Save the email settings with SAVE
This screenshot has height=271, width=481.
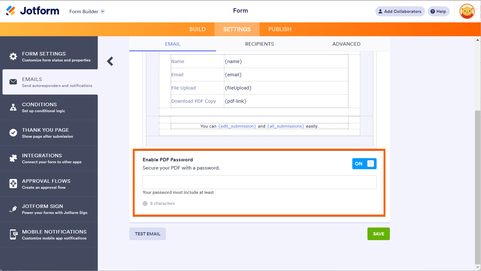pos(378,234)
